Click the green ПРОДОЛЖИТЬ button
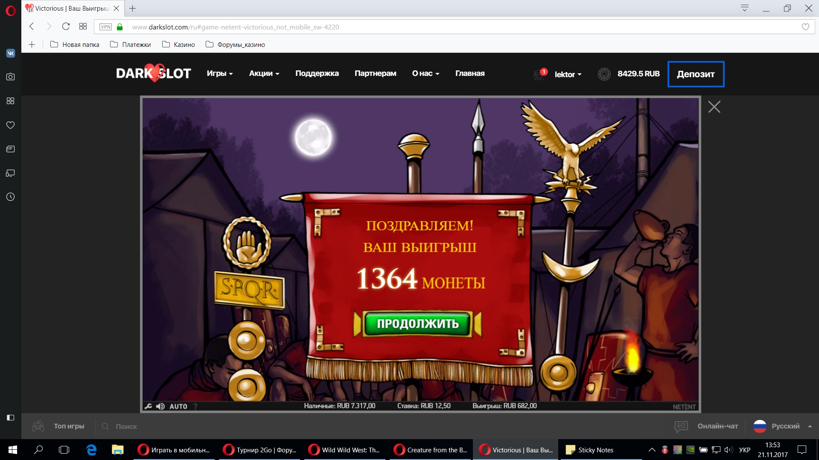 (418, 324)
